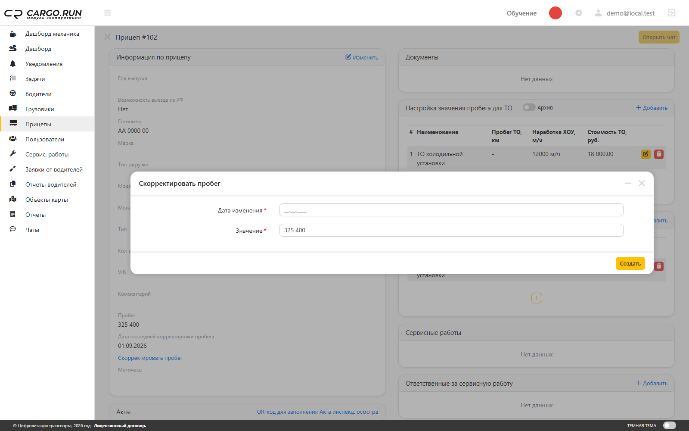Viewport: 689px width, 431px height.
Task: Minimize the Скорректировать пробег dialog
Action: (x=628, y=183)
